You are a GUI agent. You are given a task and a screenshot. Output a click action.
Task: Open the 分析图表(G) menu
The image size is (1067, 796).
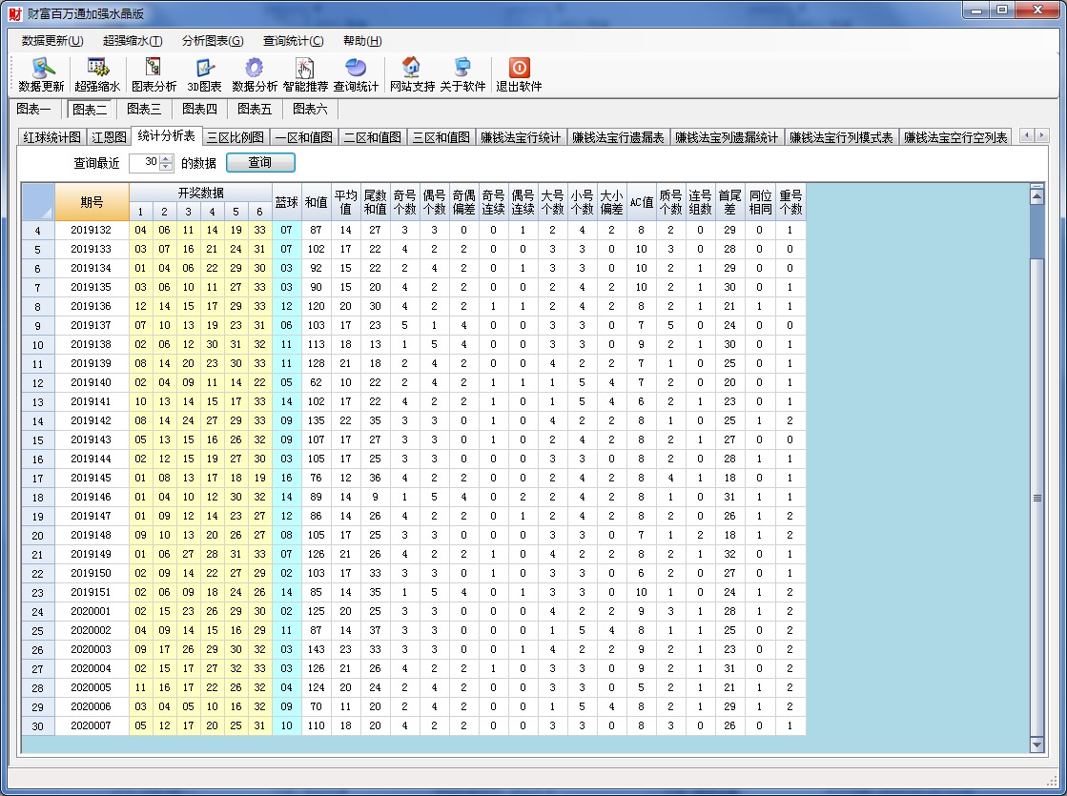pyautogui.click(x=212, y=41)
